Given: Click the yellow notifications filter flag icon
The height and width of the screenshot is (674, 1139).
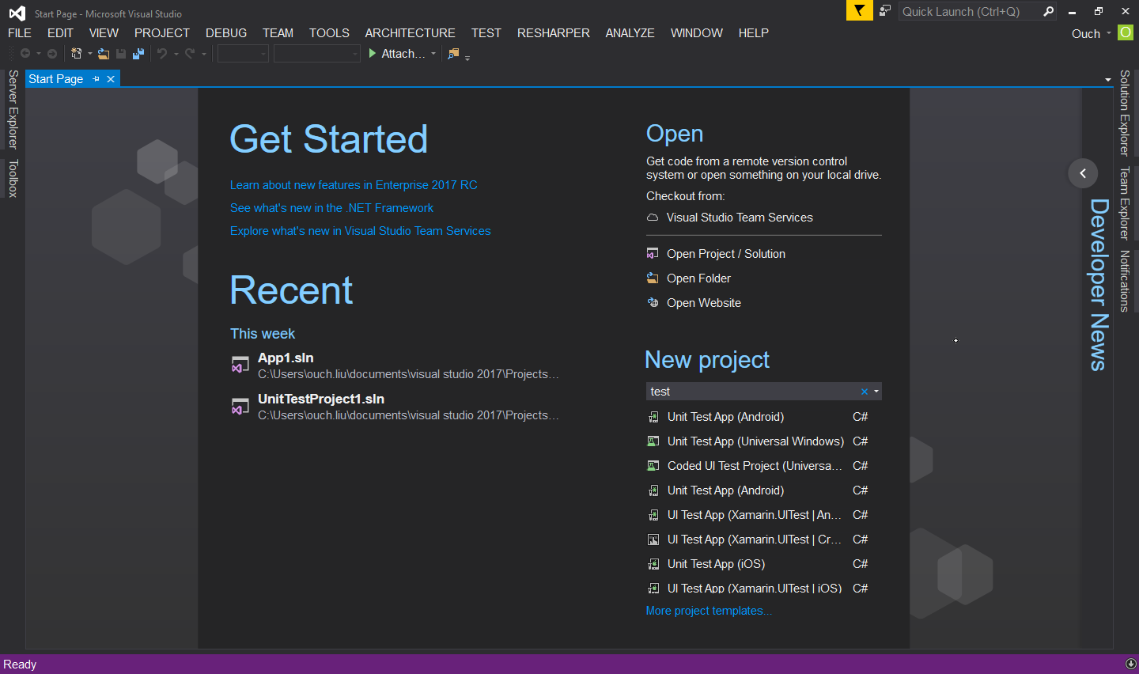Looking at the screenshot, I should [x=859, y=10].
